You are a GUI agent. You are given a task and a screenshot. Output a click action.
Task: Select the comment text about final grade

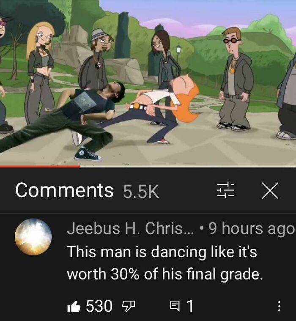click(x=165, y=263)
